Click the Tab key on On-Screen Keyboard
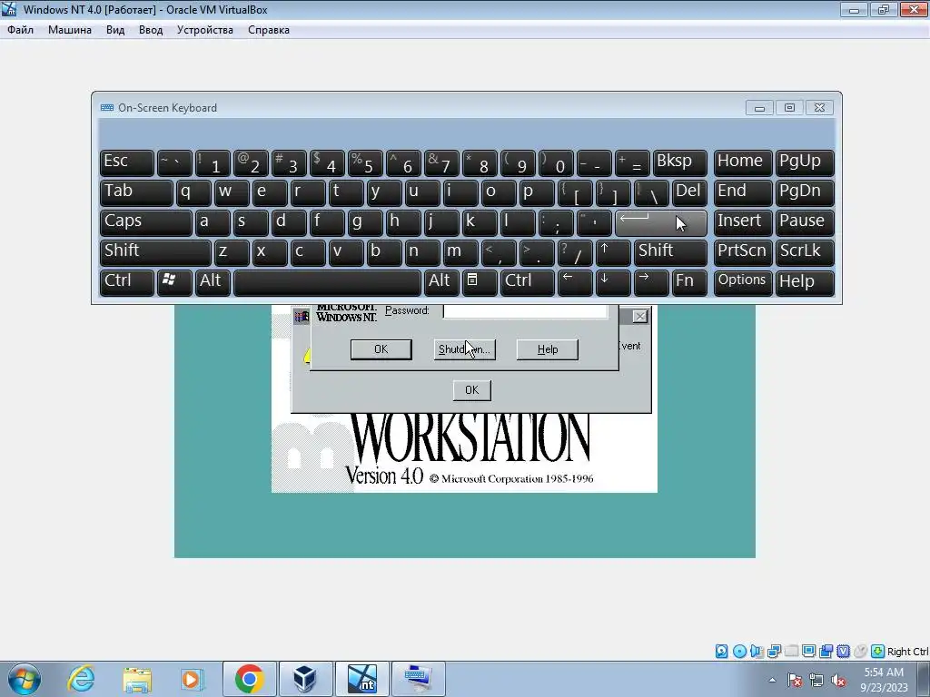 coord(136,192)
